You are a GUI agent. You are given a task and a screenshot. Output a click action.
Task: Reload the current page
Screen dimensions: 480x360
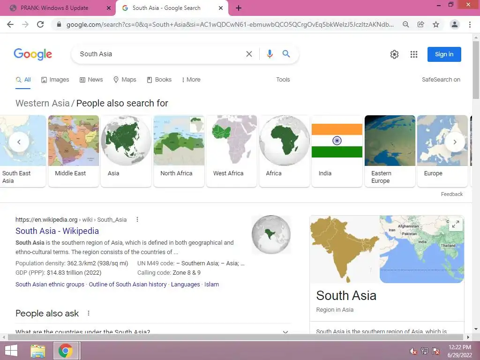tap(40, 24)
